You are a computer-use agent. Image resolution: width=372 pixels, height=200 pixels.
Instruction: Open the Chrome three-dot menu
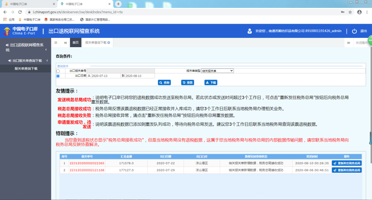point(367,12)
